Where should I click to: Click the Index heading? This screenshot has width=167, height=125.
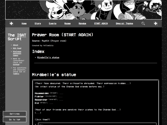[38, 52]
